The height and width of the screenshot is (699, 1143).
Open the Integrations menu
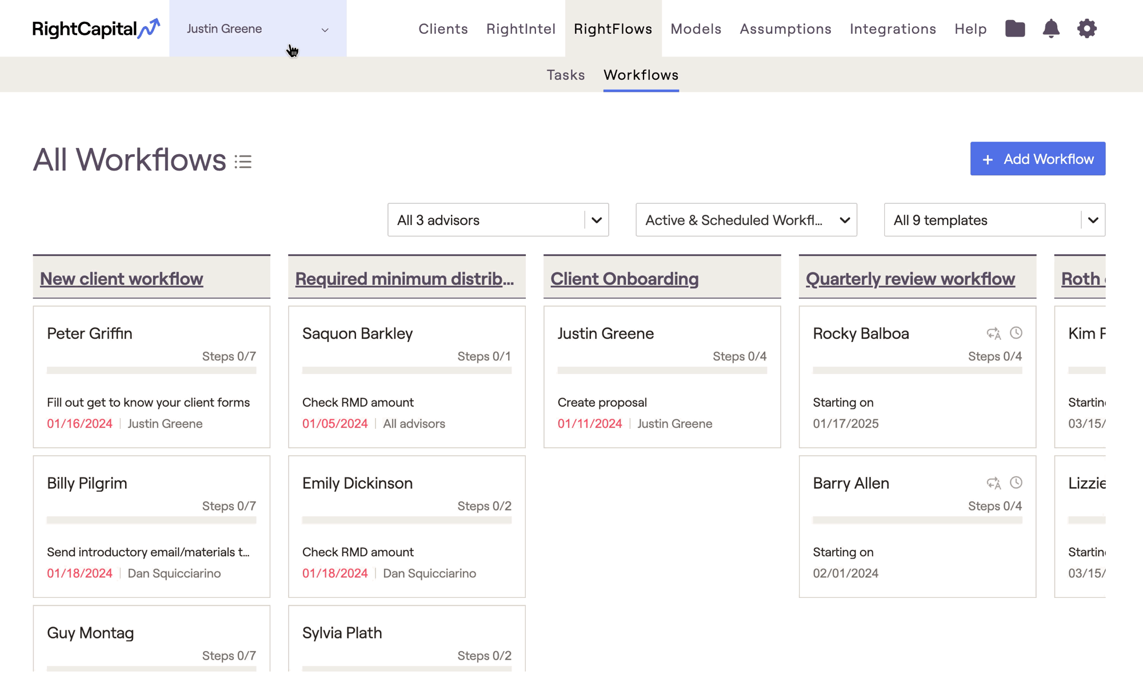(893, 29)
